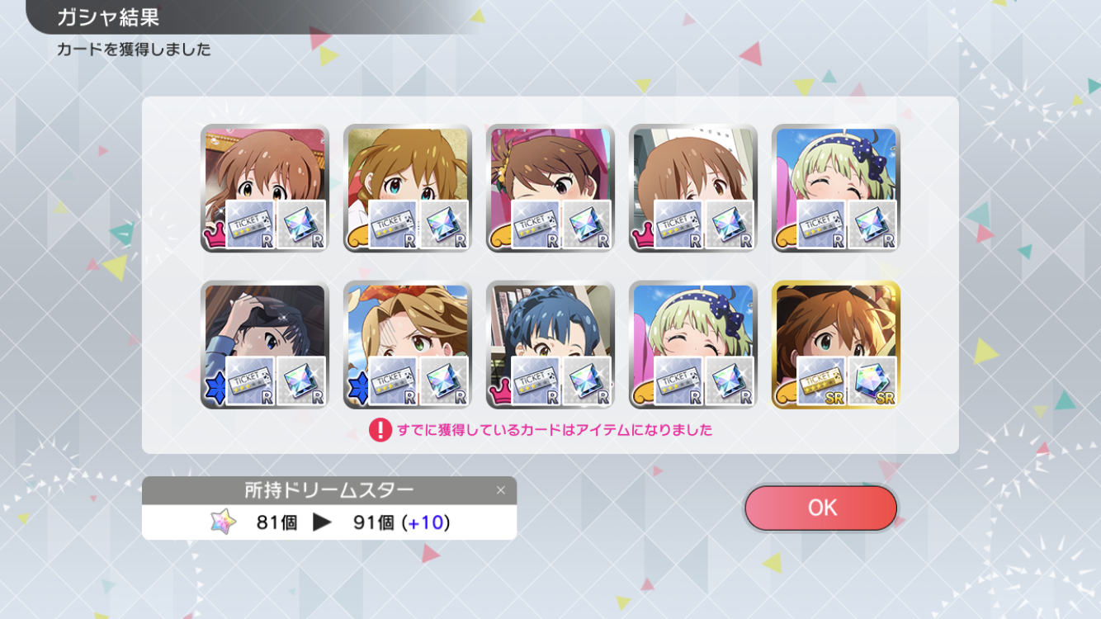Viewport: 1101px width, 619px height.
Task: Select the dark-haired boy card bottom left
Action: 265,344
